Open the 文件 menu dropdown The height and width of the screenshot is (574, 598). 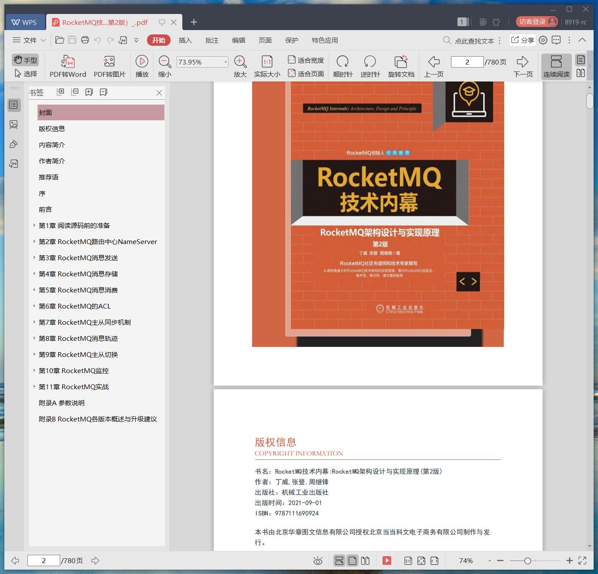(29, 40)
